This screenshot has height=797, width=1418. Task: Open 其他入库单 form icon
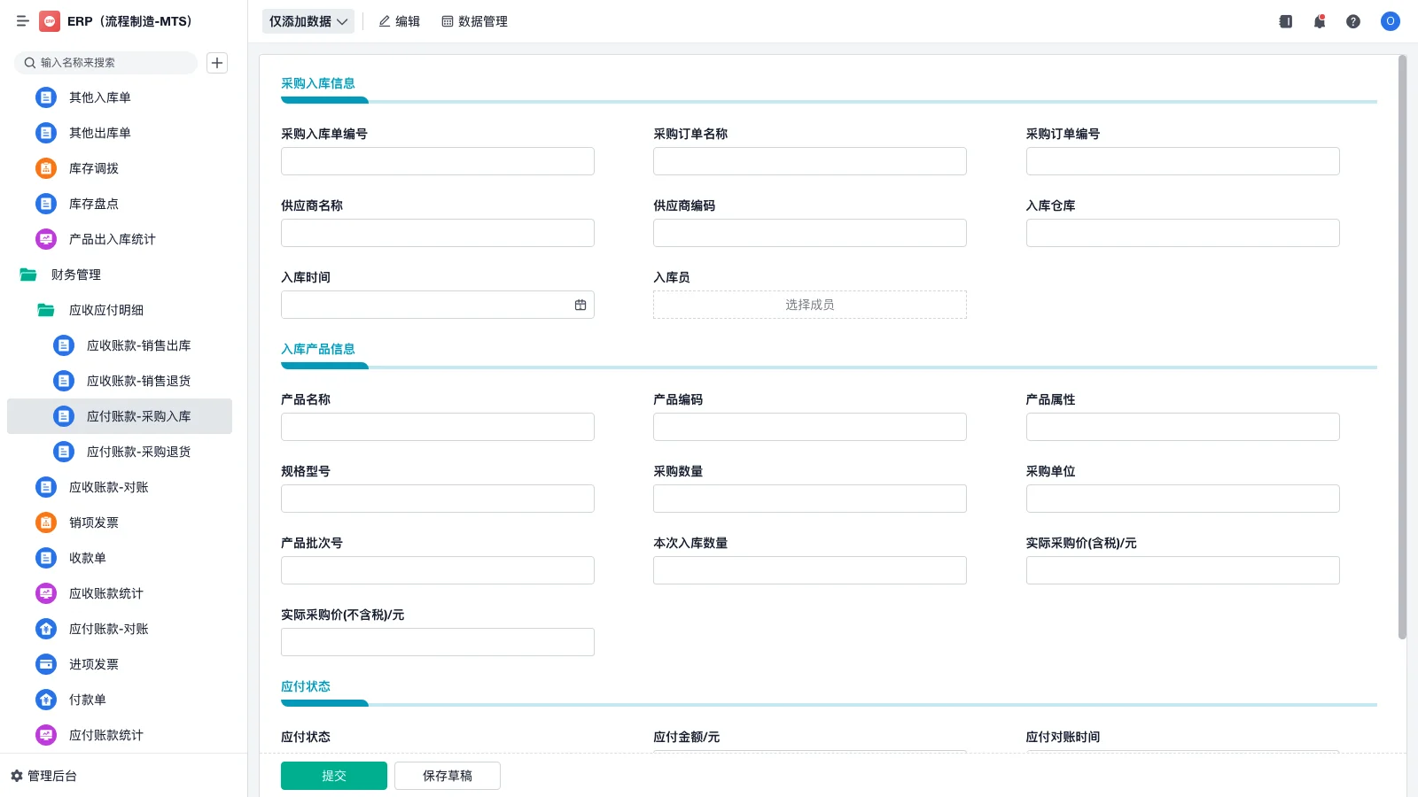[46, 97]
